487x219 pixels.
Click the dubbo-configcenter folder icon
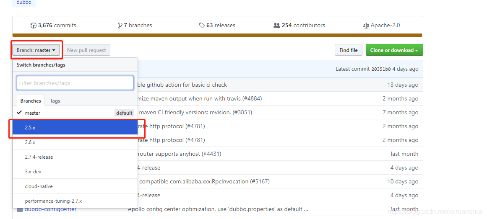coord(20,209)
